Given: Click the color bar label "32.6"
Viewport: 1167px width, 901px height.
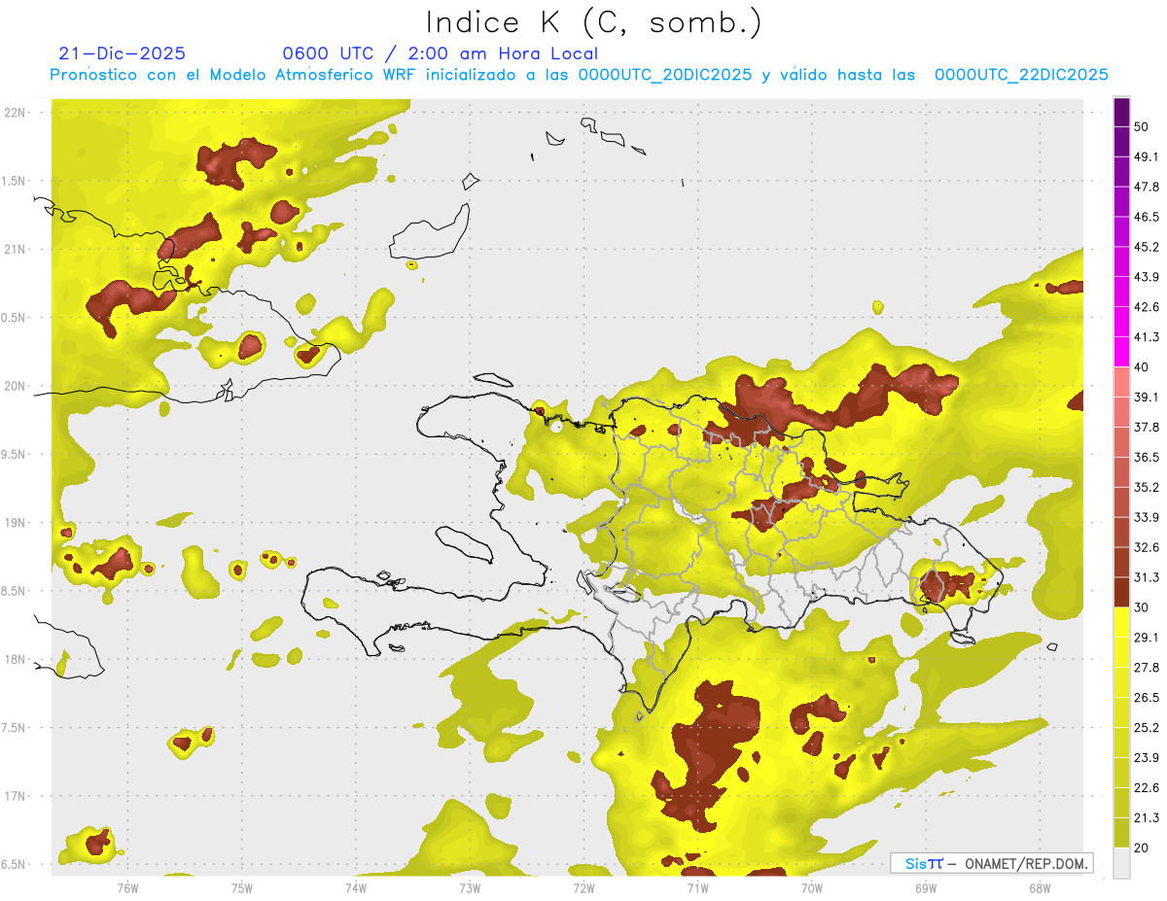Looking at the screenshot, I should [x=1147, y=547].
